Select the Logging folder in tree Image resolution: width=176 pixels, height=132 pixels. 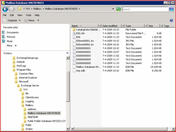29,101
